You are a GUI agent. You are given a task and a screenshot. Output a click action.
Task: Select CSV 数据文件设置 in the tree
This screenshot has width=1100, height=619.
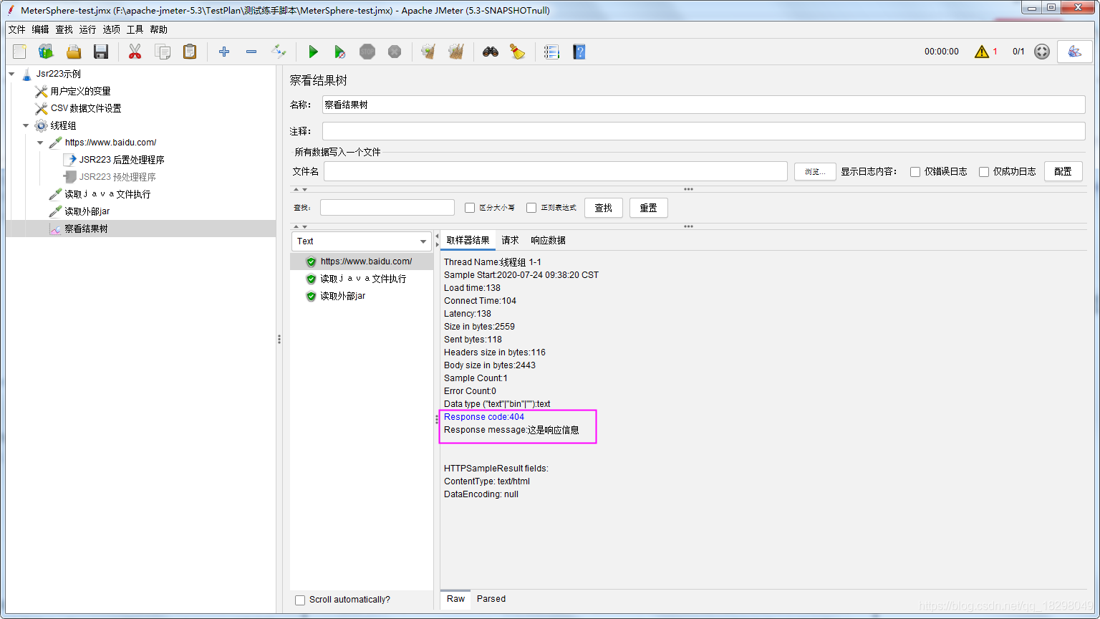coord(86,108)
